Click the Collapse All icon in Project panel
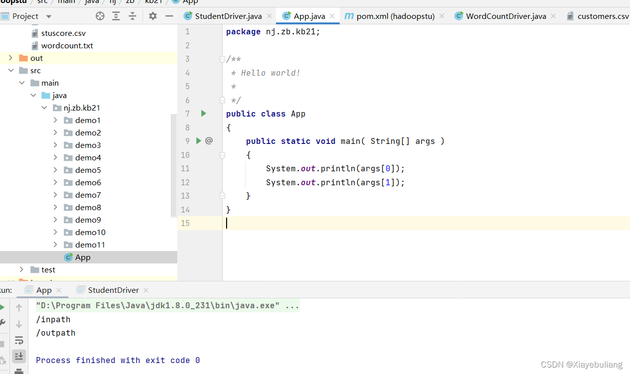 [132, 16]
